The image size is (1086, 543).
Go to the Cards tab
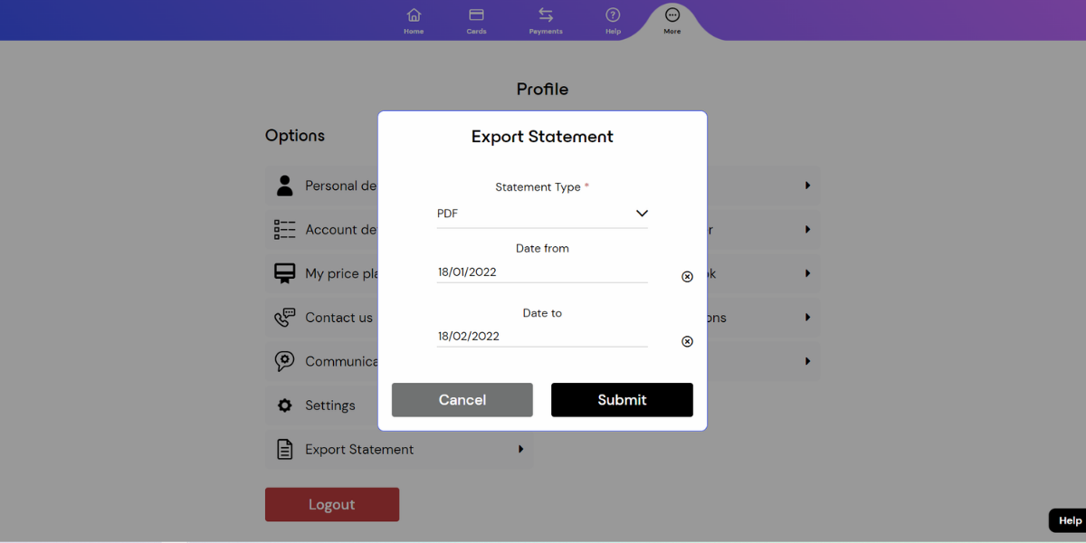tap(476, 21)
